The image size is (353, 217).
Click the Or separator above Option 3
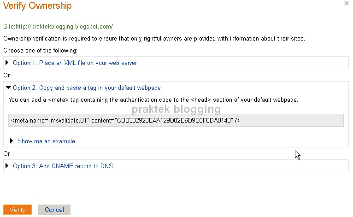[6, 153]
